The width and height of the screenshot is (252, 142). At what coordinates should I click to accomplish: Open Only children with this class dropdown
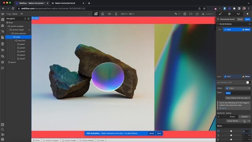[x=238, y=98]
